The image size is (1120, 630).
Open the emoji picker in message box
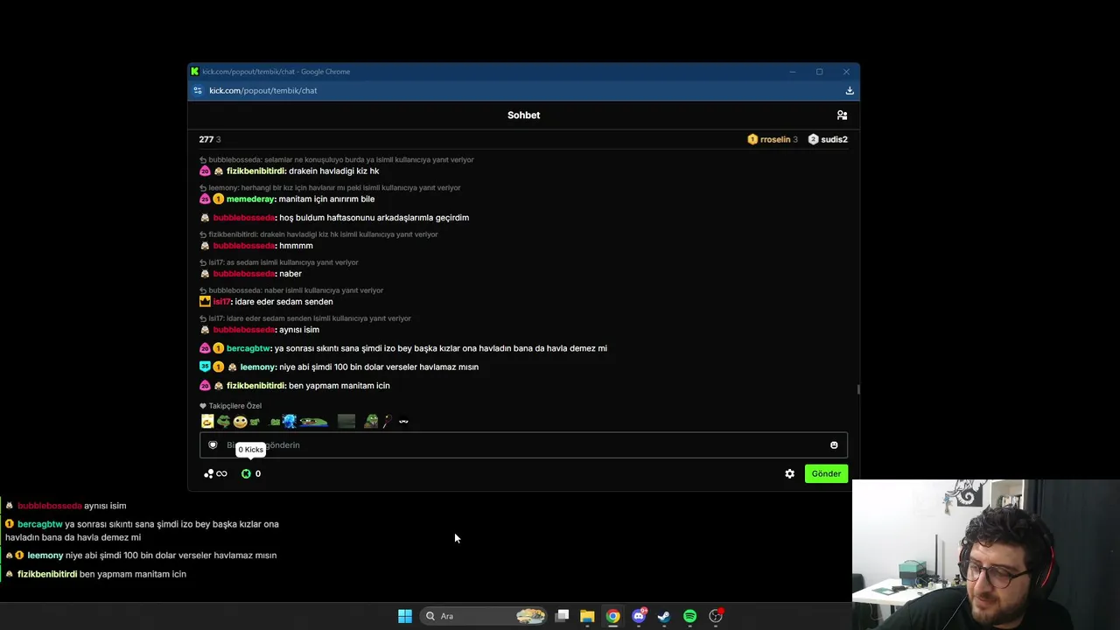[834, 445]
